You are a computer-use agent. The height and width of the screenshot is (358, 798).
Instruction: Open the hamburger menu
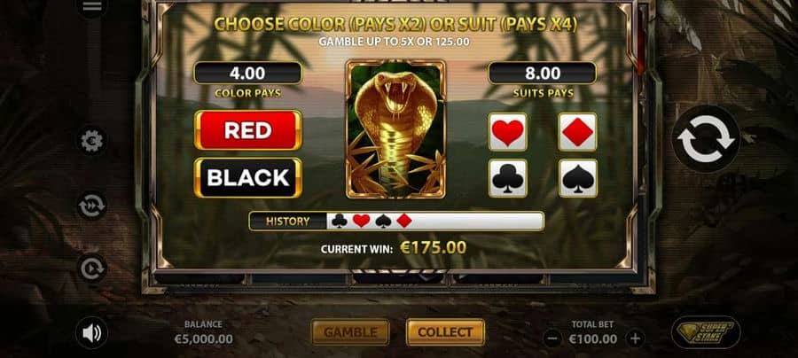[91, 6]
